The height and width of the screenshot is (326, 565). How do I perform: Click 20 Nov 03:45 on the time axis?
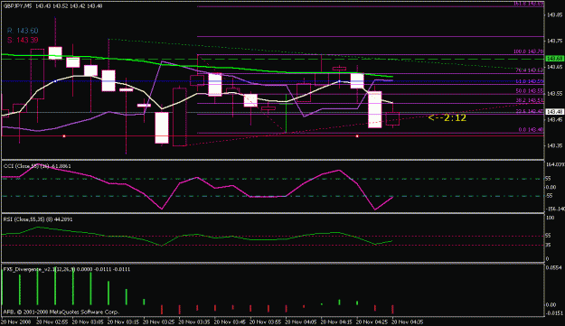click(x=231, y=321)
